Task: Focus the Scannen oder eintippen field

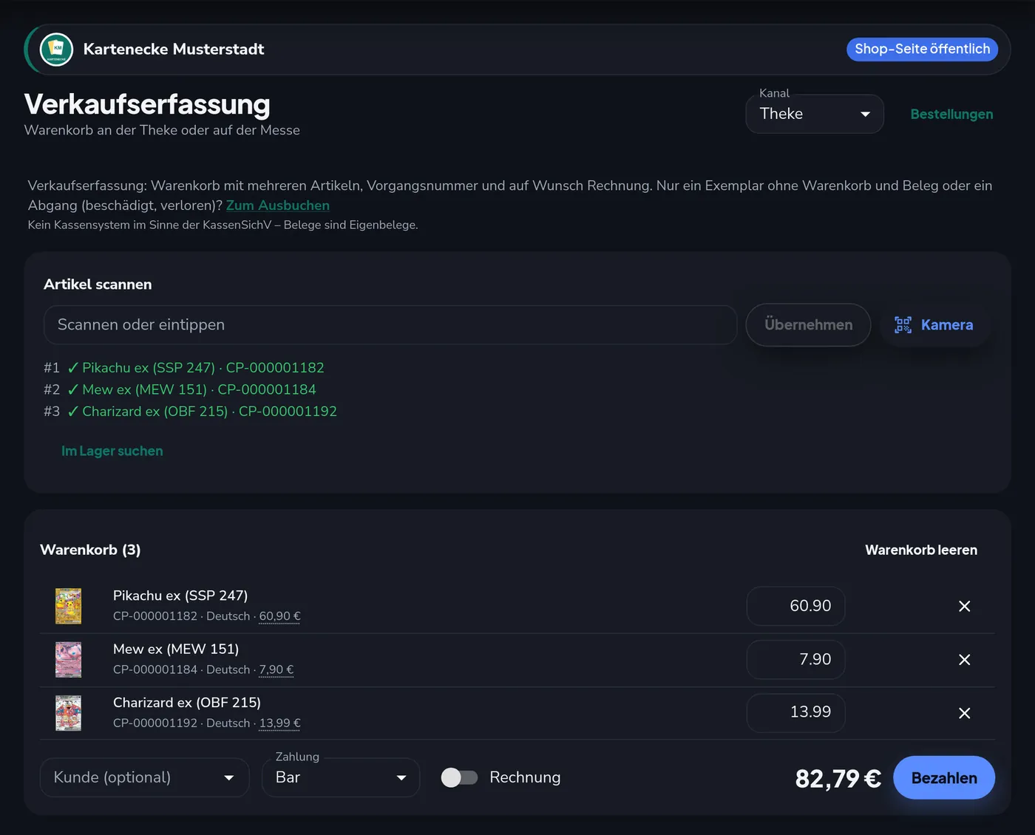Action: (x=390, y=325)
